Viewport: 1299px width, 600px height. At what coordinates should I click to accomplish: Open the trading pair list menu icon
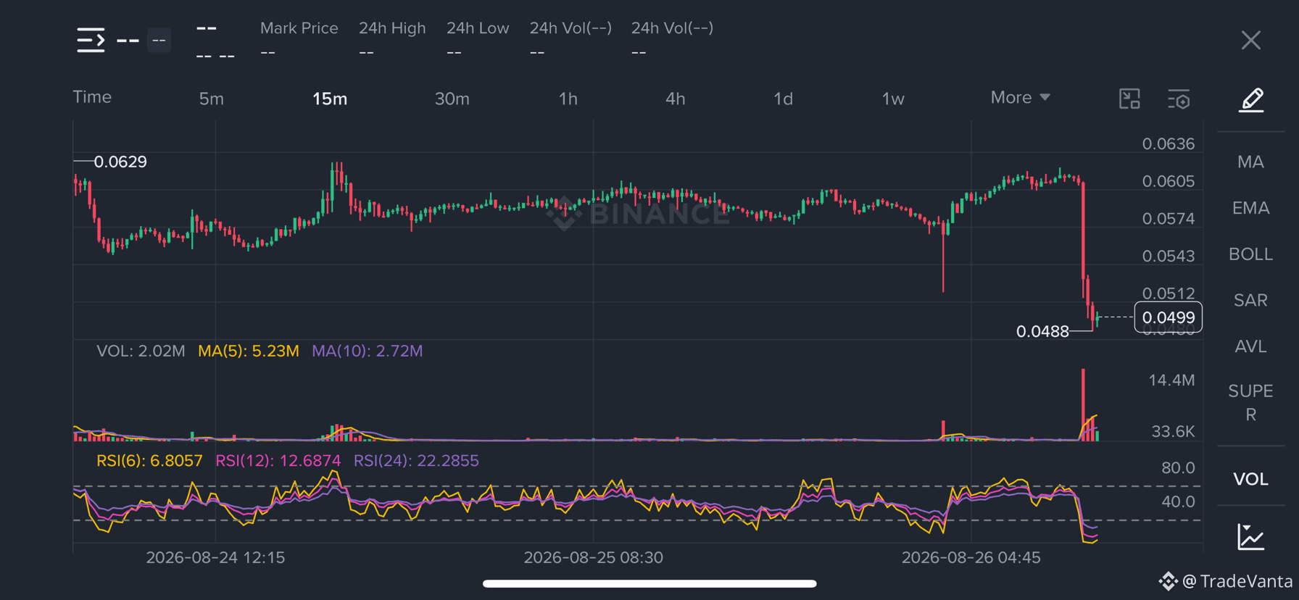click(x=91, y=40)
